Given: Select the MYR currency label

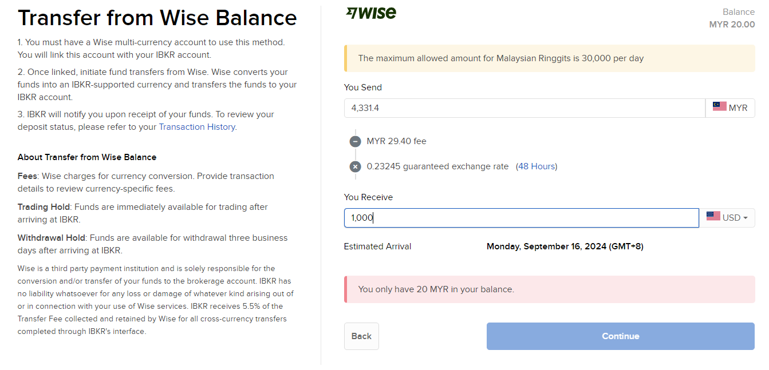Looking at the screenshot, I should click(x=738, y=108).
